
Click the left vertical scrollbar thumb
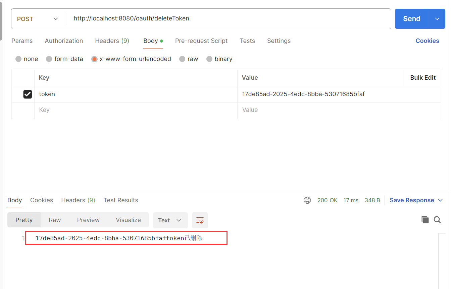pos(1,22)
